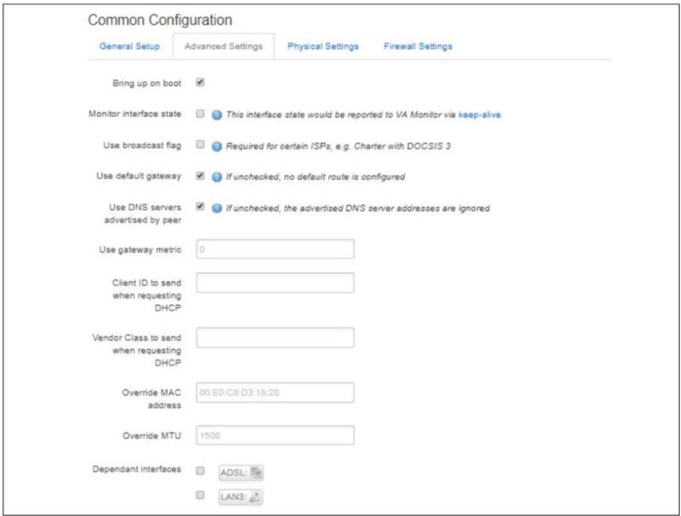Go to the Firewall Settings tab

point(418,46)
